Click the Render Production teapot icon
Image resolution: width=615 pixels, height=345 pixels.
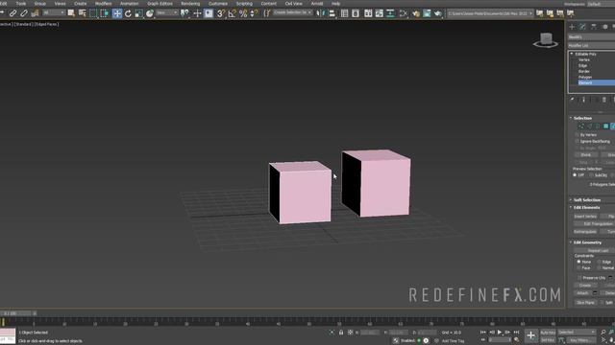[x=438, y=13]
